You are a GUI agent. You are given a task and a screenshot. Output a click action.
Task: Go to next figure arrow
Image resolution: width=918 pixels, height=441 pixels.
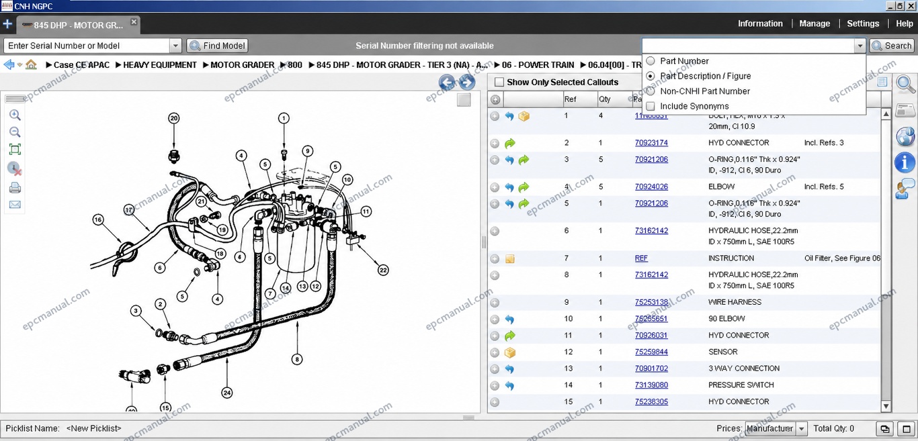pos(467,83)
